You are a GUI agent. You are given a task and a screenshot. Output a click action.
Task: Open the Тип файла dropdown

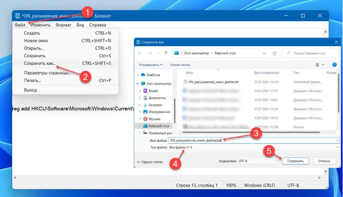click(254, 147)
